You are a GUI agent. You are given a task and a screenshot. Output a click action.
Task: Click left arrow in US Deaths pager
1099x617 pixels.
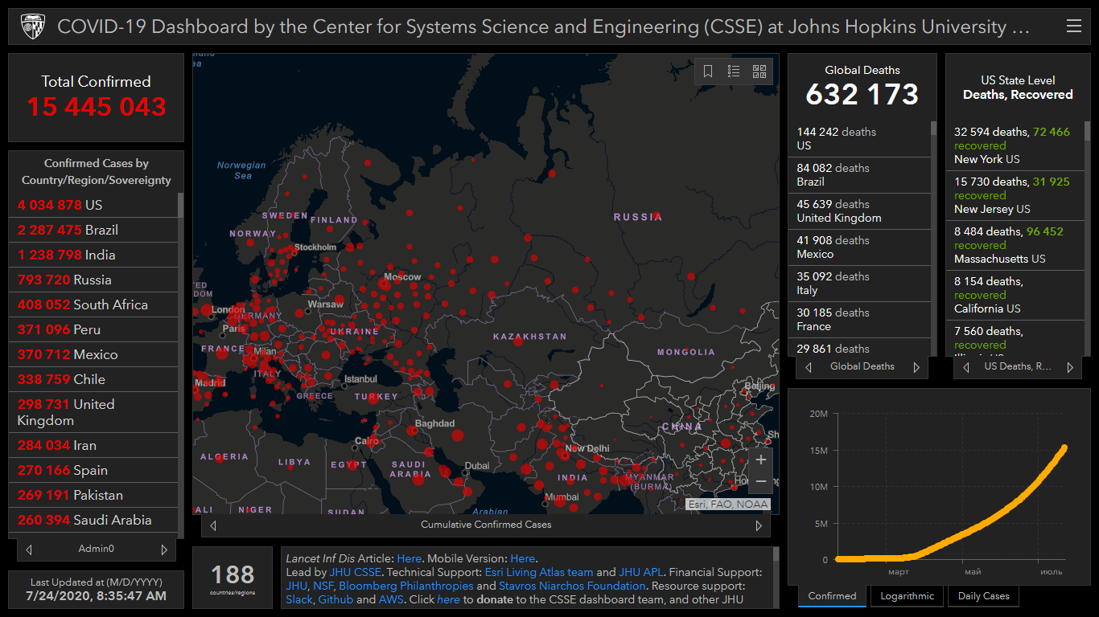(x=966, y=367)
